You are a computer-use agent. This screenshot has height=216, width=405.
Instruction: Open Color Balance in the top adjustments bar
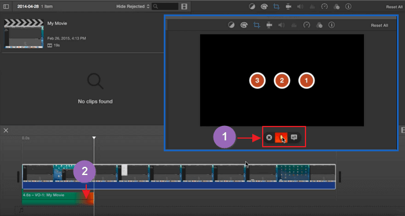(252, 6)
